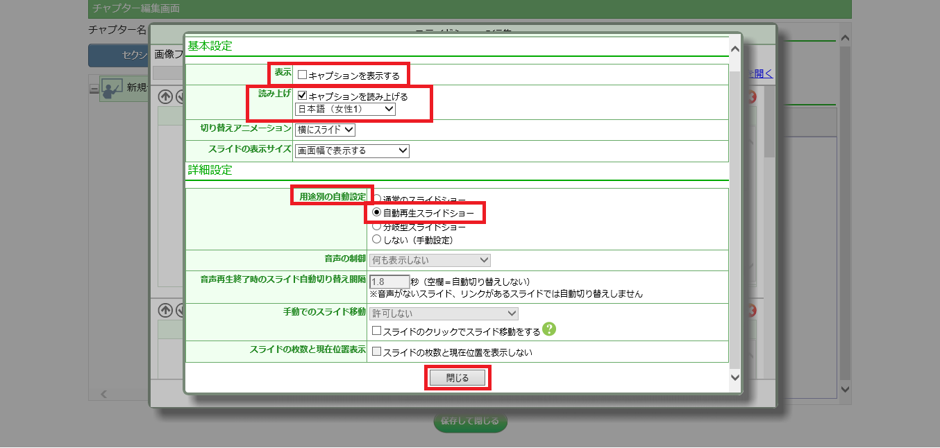The image size is (940, 448).
Task: Check スライドの枚数と現在位置を表示しない
Action: [377, 352]
